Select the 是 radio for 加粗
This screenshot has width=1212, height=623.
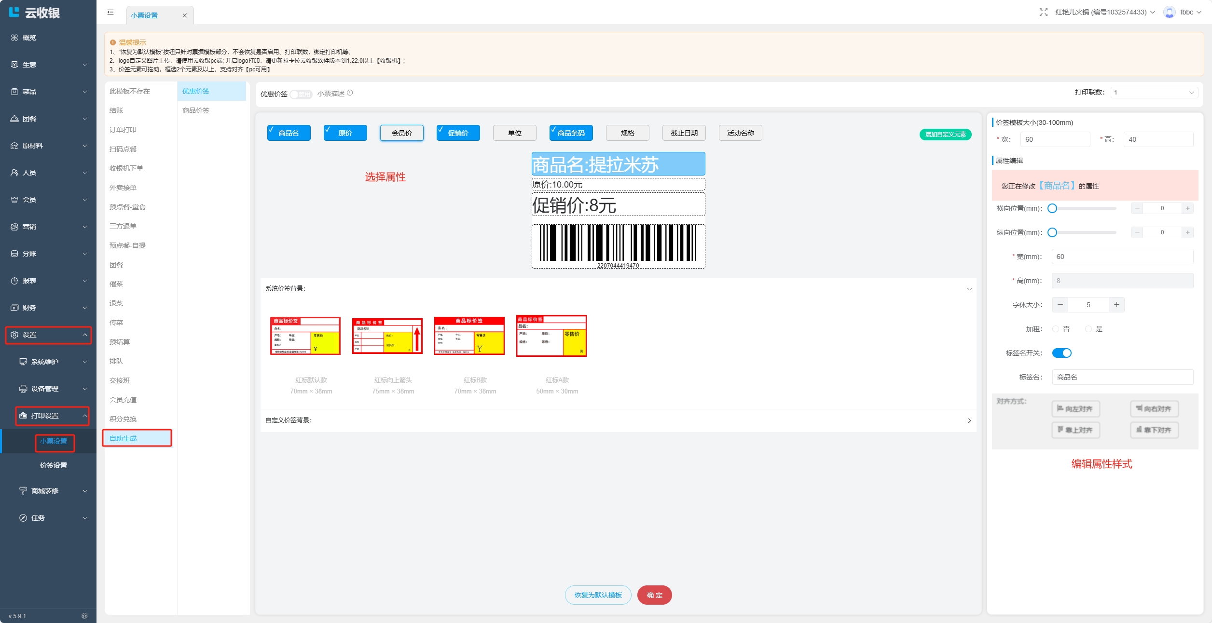tap(1088, 329)
